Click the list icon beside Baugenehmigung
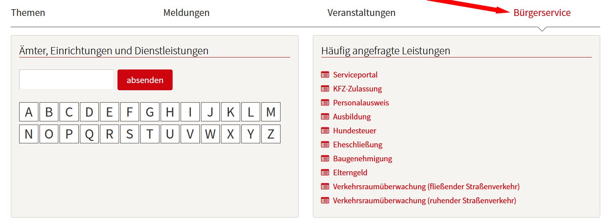611x224 pixels. tap(325, 159)
